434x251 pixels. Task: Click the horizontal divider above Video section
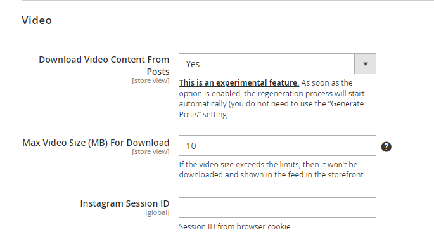click(228, 0)
